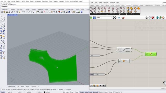Toggle Ortho in status bar
This screenshot has width=166, height=93.
coord(72,92)
